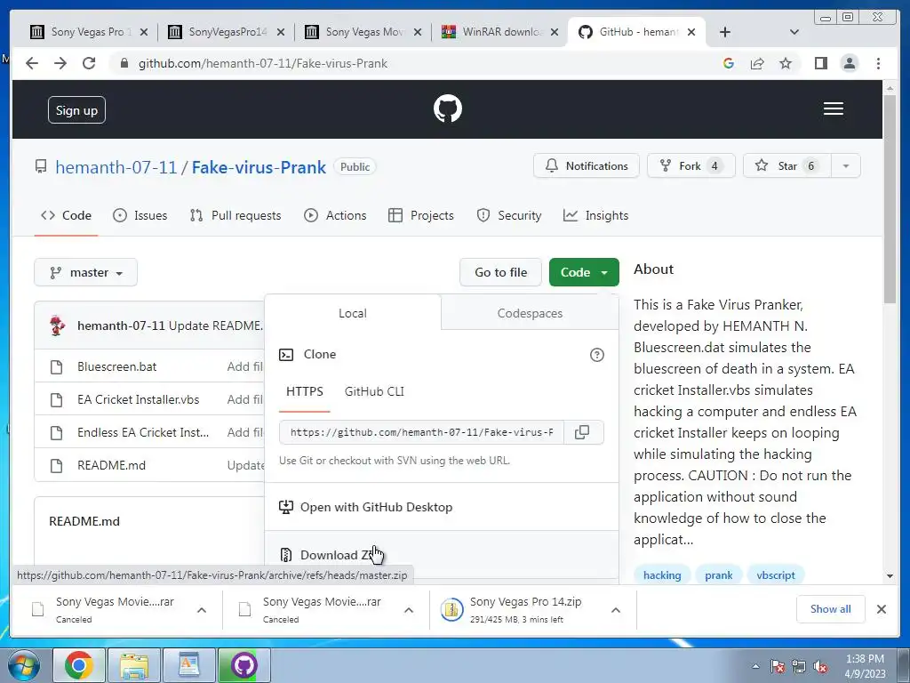Click the GitHub Desktop icon in taskbar

[244, 665]
